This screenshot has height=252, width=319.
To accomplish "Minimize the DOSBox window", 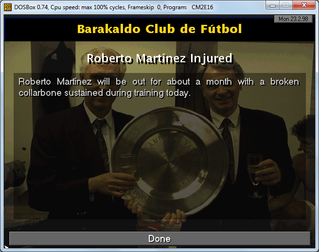I will tap(273, 5).
